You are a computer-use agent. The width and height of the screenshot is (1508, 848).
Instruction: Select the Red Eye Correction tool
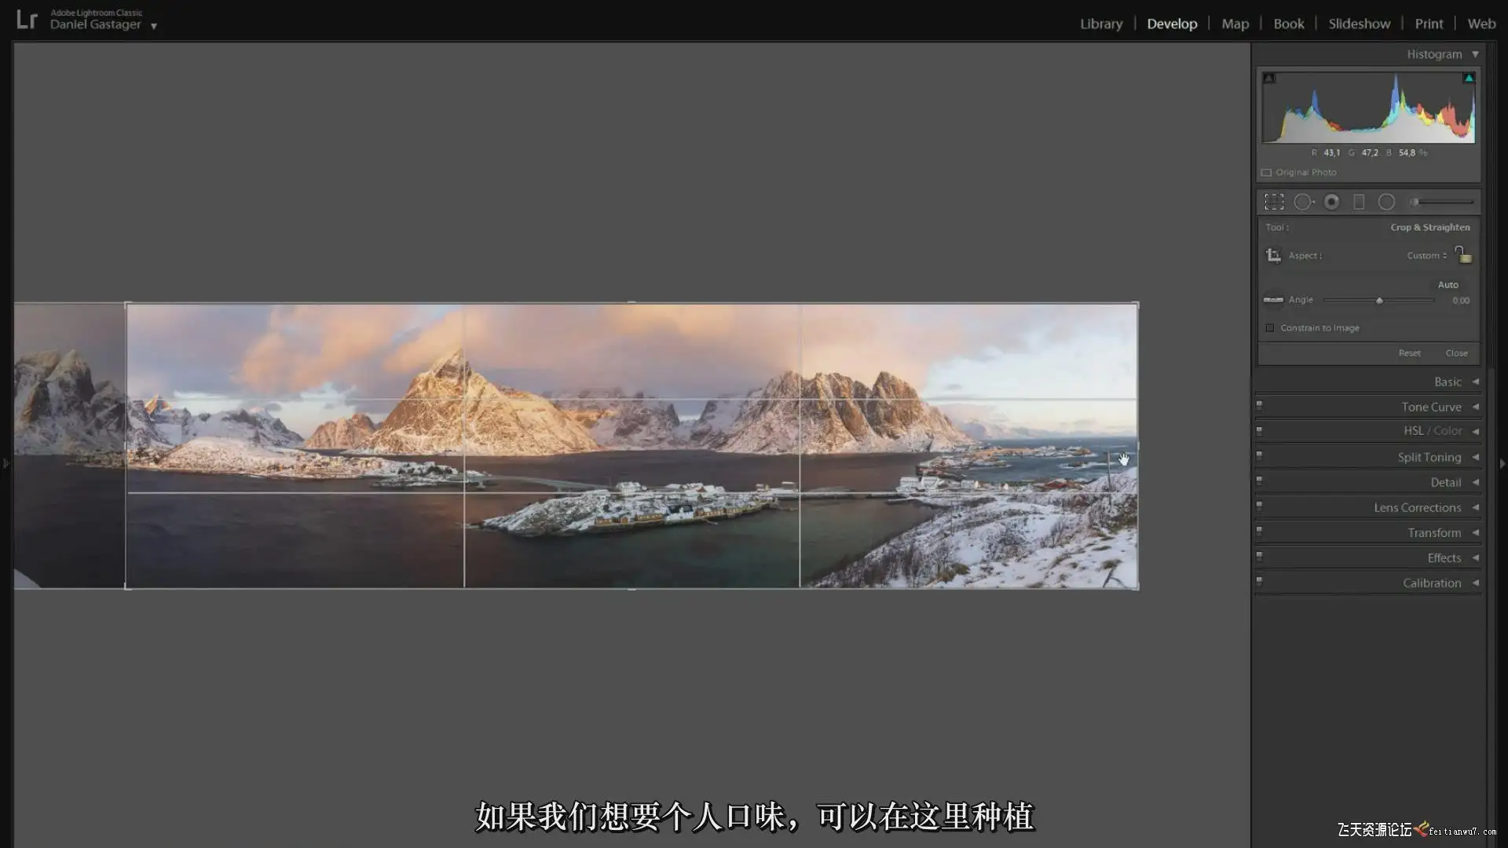[1331, 202]
